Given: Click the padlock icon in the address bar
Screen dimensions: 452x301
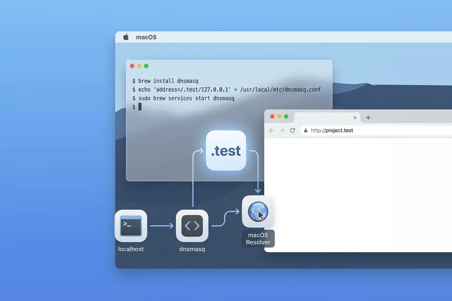Looking at the screenshot, I should tap(305, 130).
